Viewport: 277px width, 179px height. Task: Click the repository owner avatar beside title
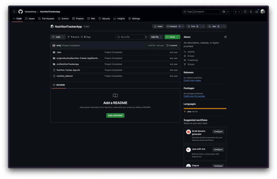(52, 26)
